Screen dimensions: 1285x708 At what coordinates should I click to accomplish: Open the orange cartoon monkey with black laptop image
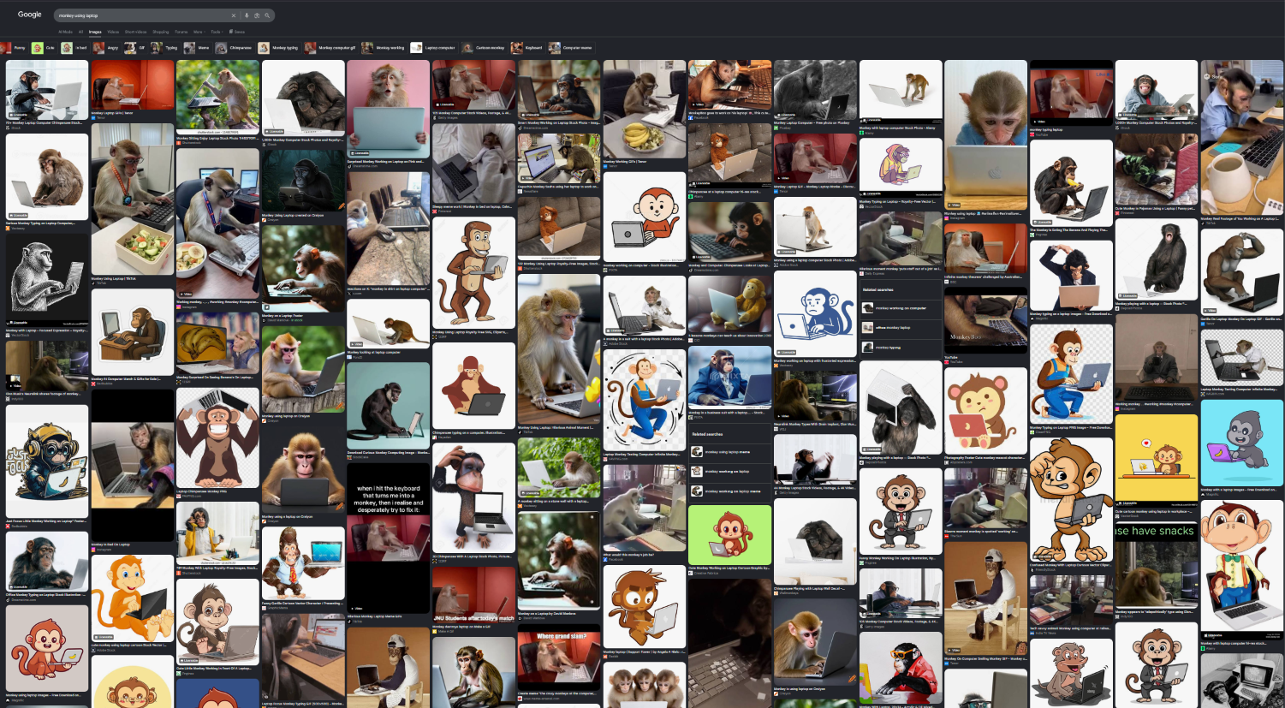pos(132,598)
